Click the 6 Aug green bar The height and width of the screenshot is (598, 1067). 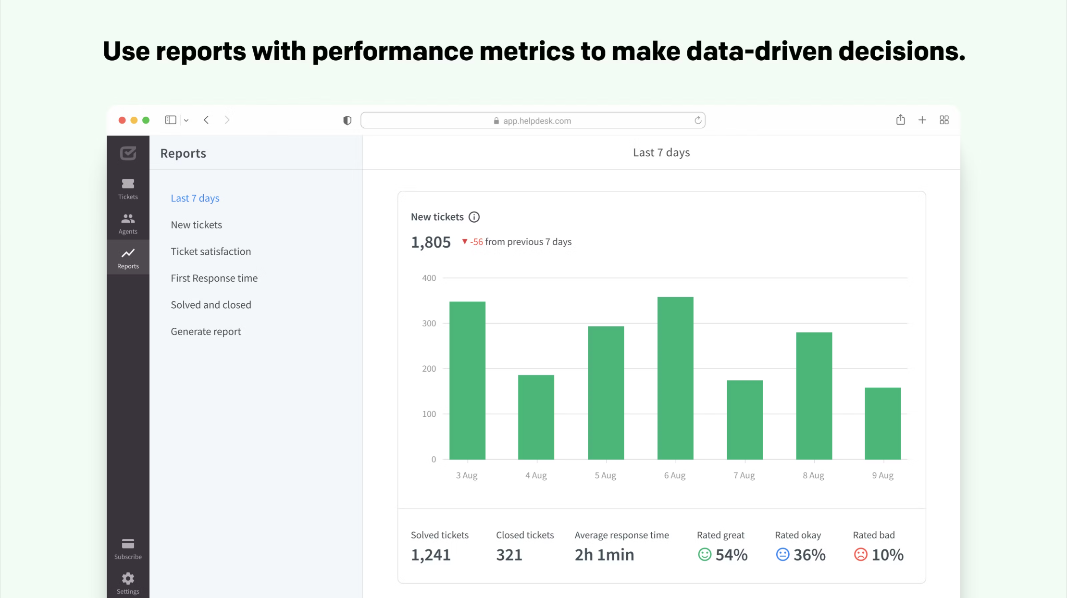[x=675, y=378]
